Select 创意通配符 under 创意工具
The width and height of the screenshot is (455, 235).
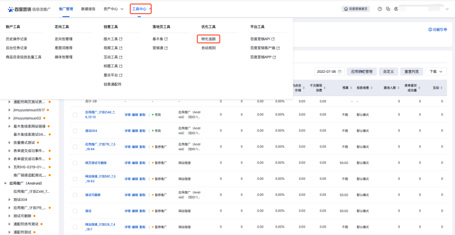pyautogui.click(x=112, y=84)
